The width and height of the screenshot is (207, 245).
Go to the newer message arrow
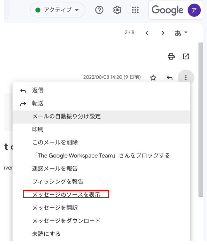point(147,33)
